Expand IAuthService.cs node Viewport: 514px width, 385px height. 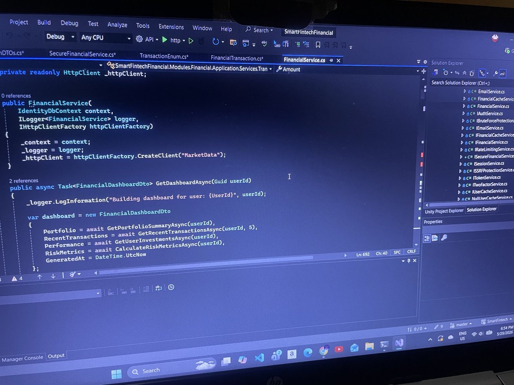pyautogui.click(x=463, y=113)
